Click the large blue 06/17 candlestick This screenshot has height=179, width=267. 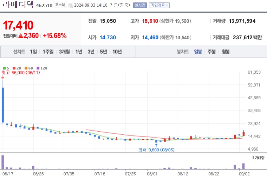(3, 105)
